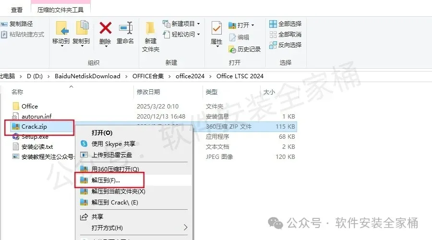Expand the New item dropdown
The width and height of the screenshot is (432, 240).
coord(198,24)
